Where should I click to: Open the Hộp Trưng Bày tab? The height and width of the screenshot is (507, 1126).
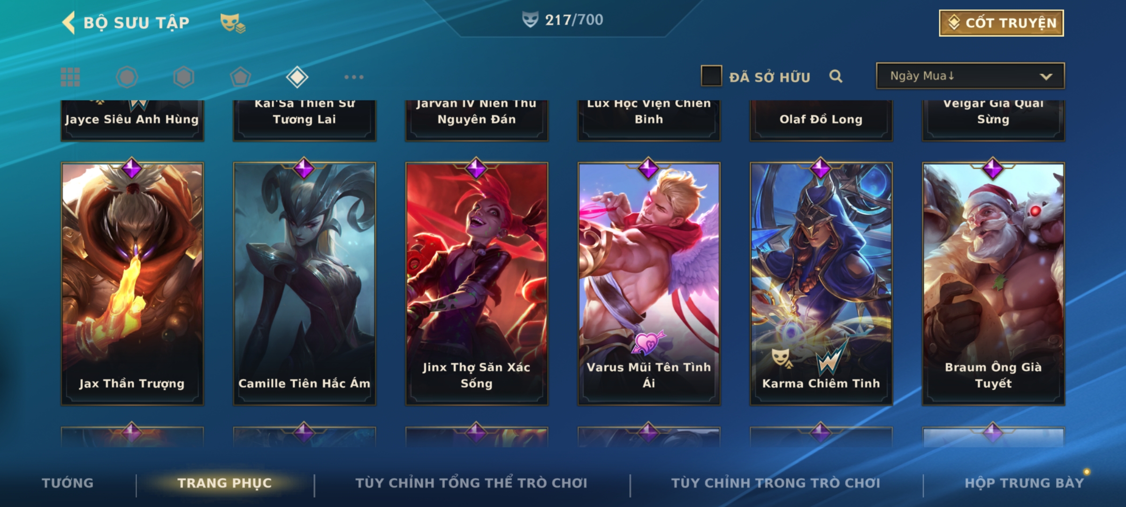tap(1024, 483)
